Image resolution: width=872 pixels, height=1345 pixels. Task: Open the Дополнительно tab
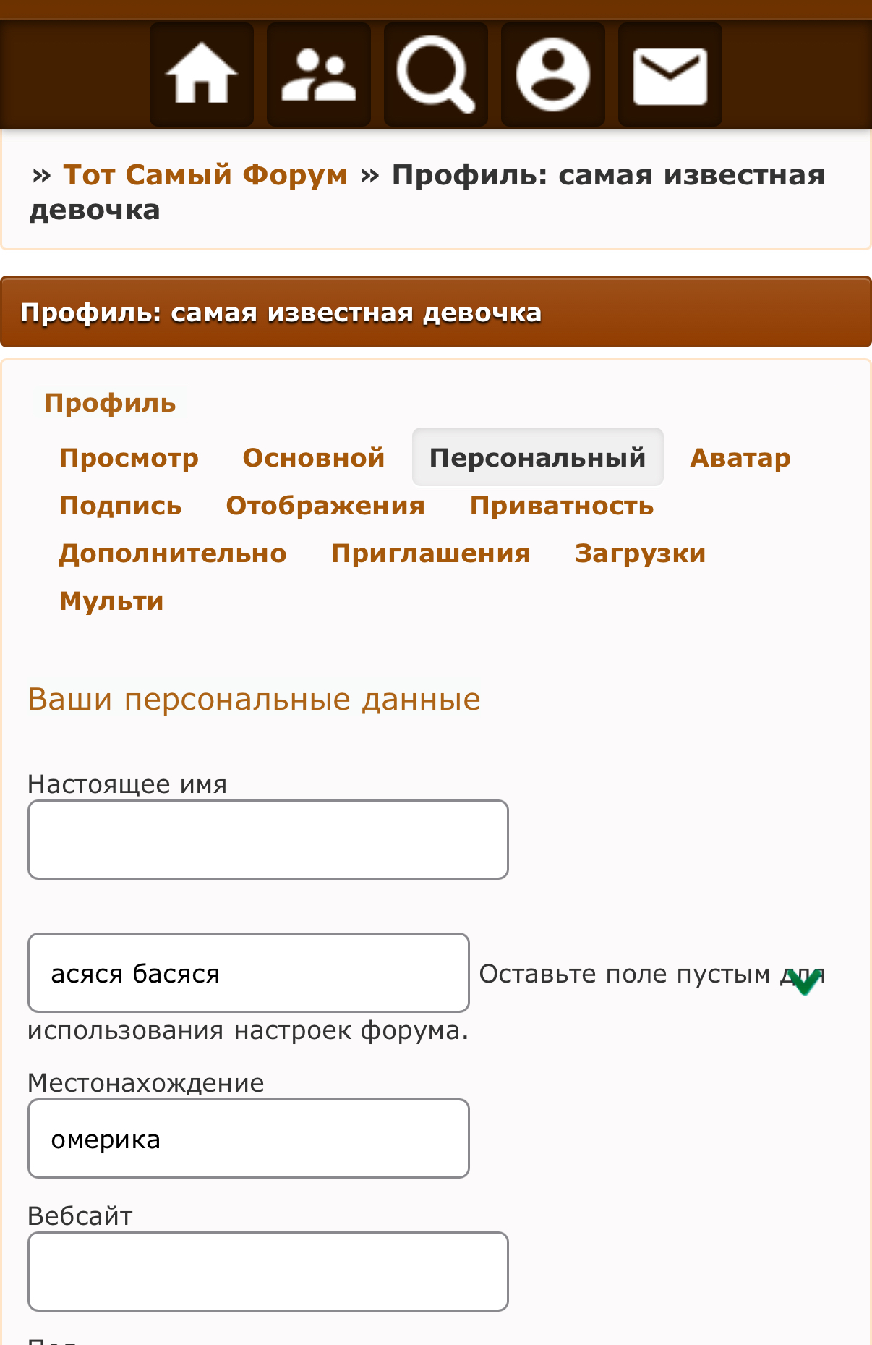point(173,553)
